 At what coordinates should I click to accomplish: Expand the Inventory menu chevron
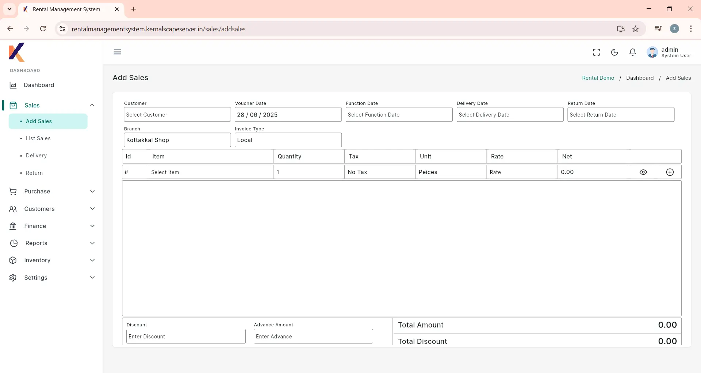[x=92, y=260]
